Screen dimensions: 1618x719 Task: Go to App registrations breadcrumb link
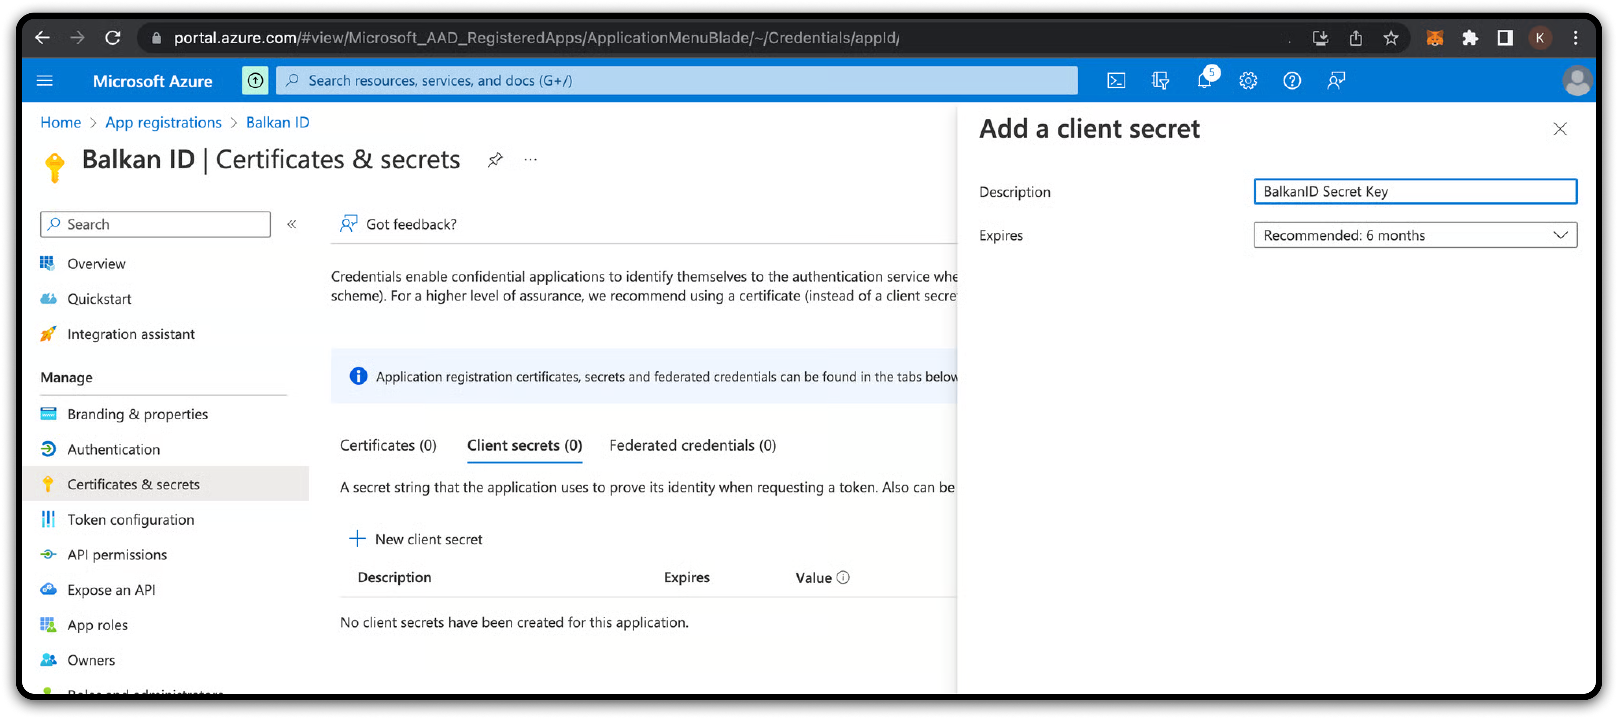(163, 122)
